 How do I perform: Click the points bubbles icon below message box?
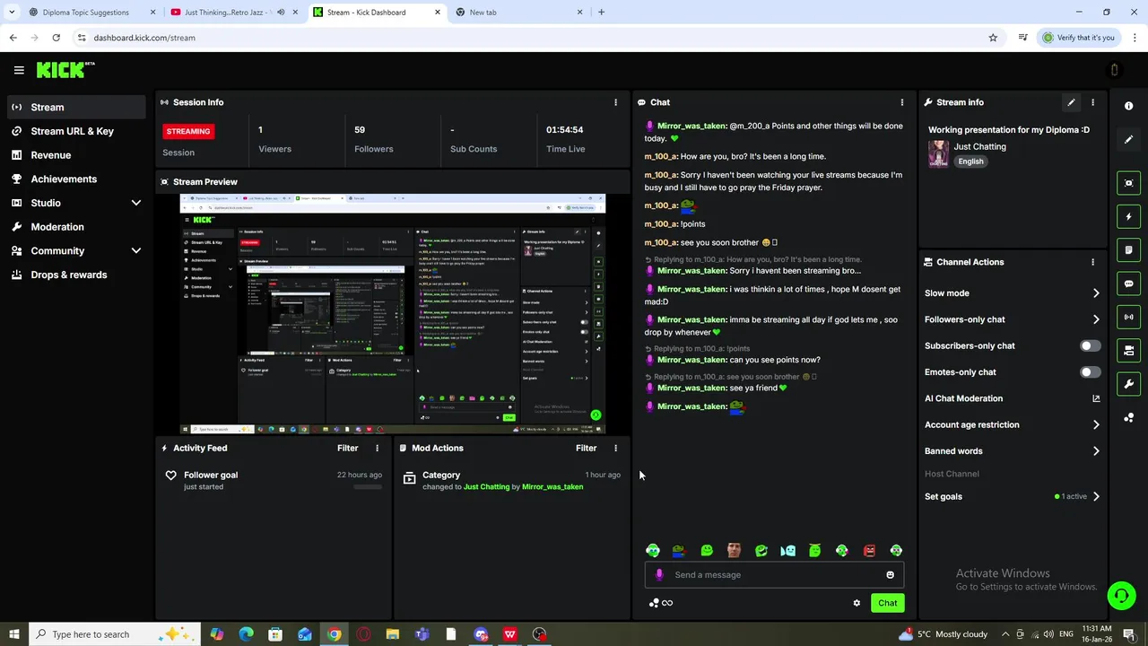pos(655,603)
